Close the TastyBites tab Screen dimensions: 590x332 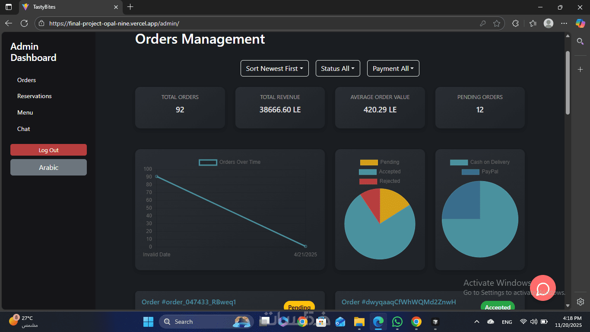116,7
